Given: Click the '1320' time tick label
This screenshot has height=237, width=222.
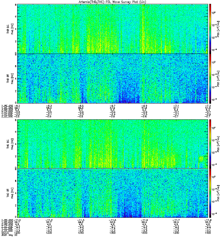Looking at the screenshot, I should [144, 233].
